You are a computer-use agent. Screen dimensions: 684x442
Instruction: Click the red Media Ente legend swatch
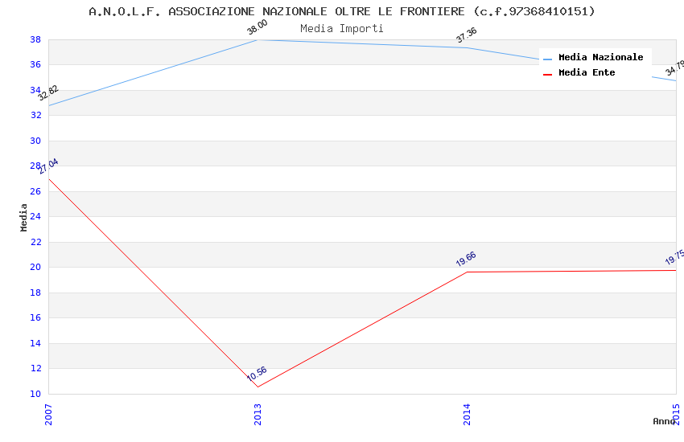click(547, 75)
